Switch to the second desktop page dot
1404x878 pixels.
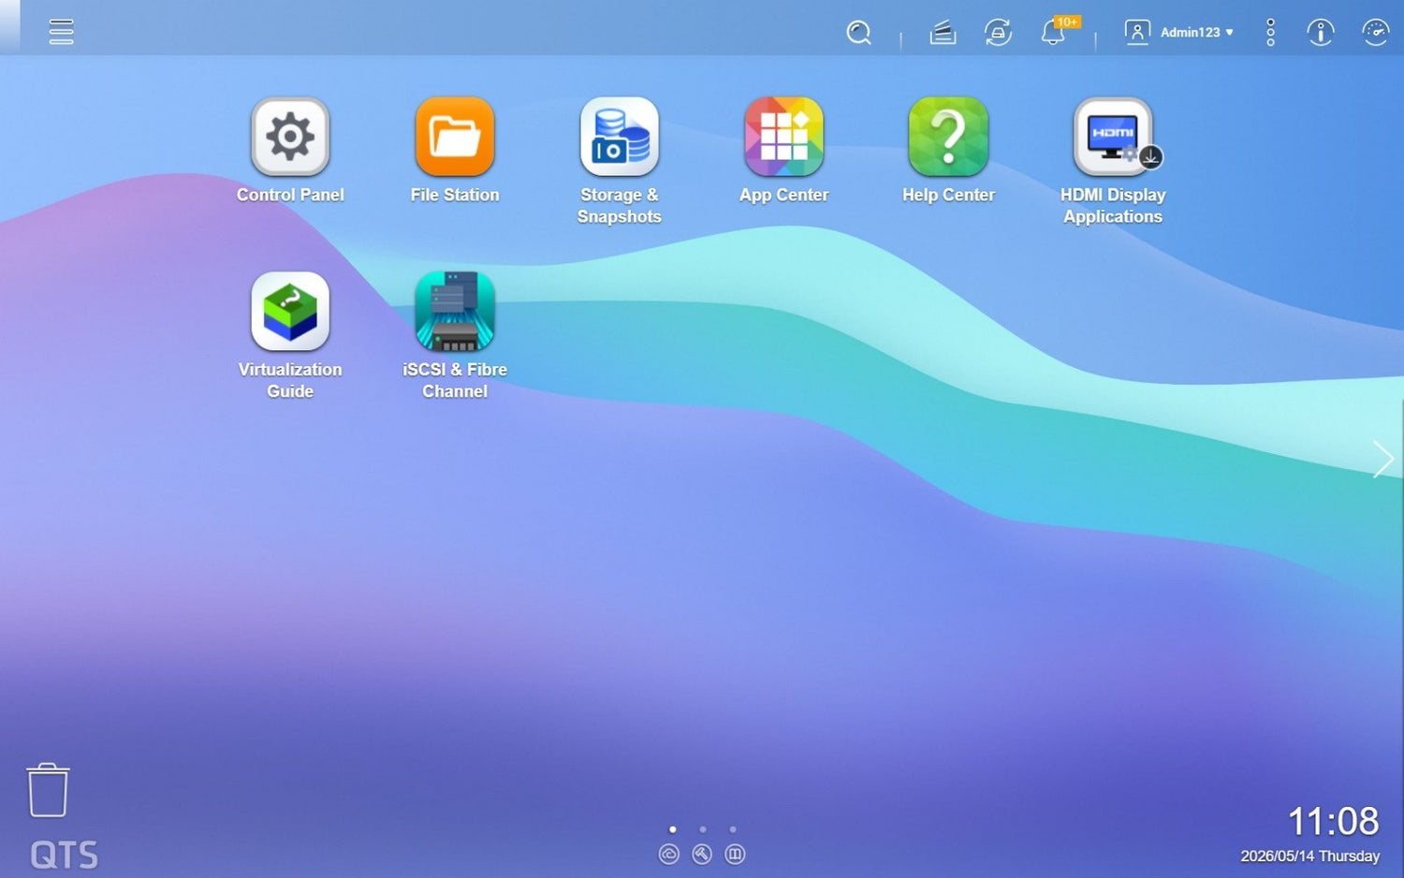coord(703,829)
